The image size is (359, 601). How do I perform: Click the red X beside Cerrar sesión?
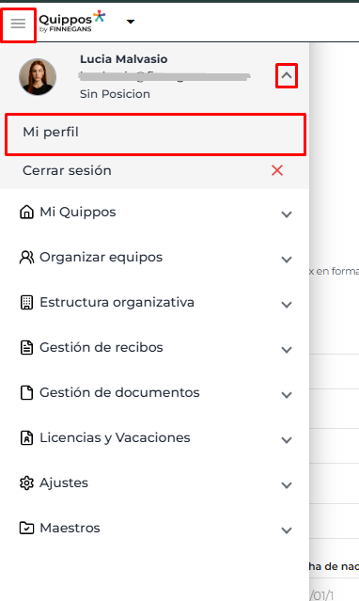pyautogui.click(x=277, y=170)
